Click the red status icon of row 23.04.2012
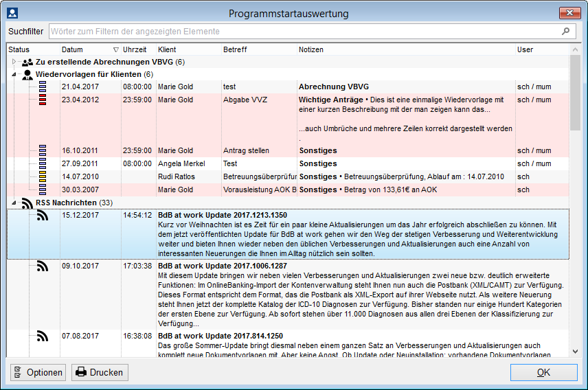The width and height of the screenshot is (588, 390). (x=43, y=100)
